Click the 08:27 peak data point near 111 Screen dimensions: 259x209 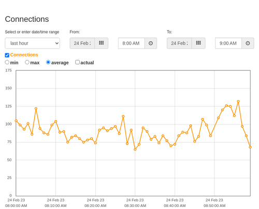(x=123, y=117)
